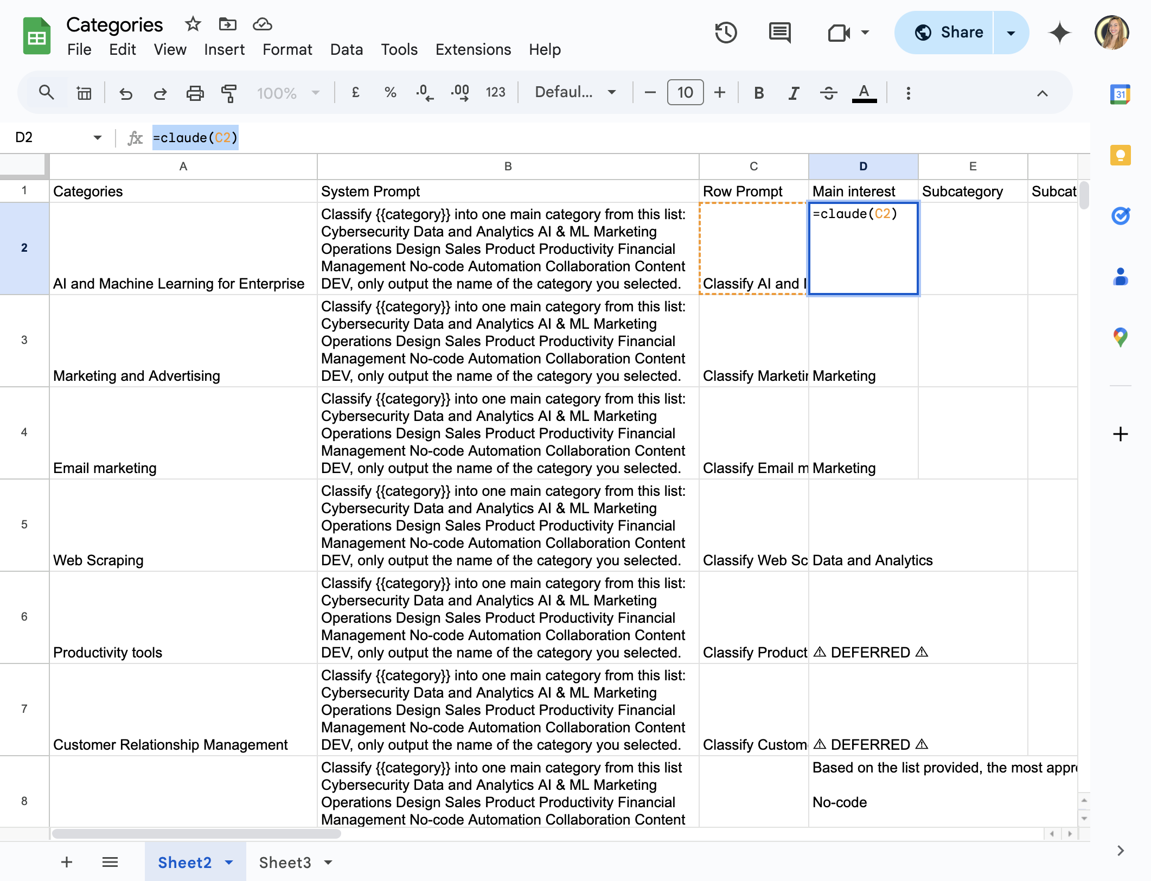Open Google Keep in side panel

(1120, 156)
